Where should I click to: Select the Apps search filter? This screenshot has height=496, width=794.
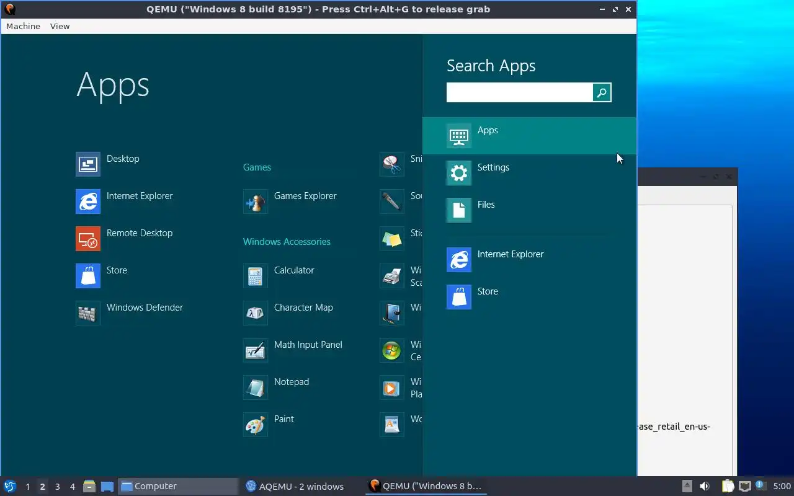pos(529,136)
